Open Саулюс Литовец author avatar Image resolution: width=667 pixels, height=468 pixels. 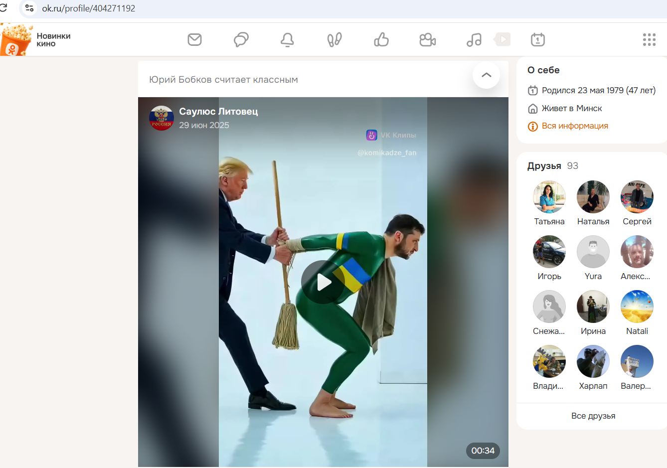coord(162,118)
